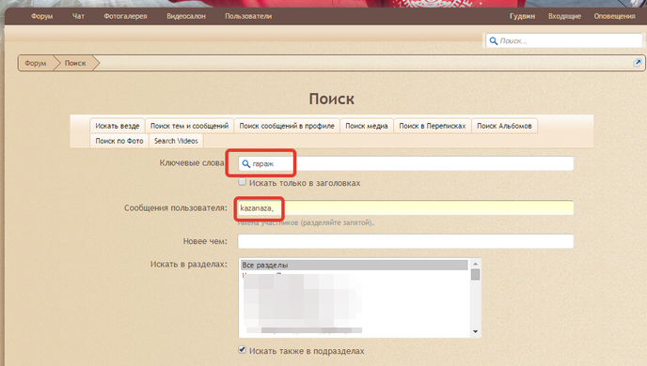
Task: Select Все разделы in the sections list
Action: [x=355, y=266]
